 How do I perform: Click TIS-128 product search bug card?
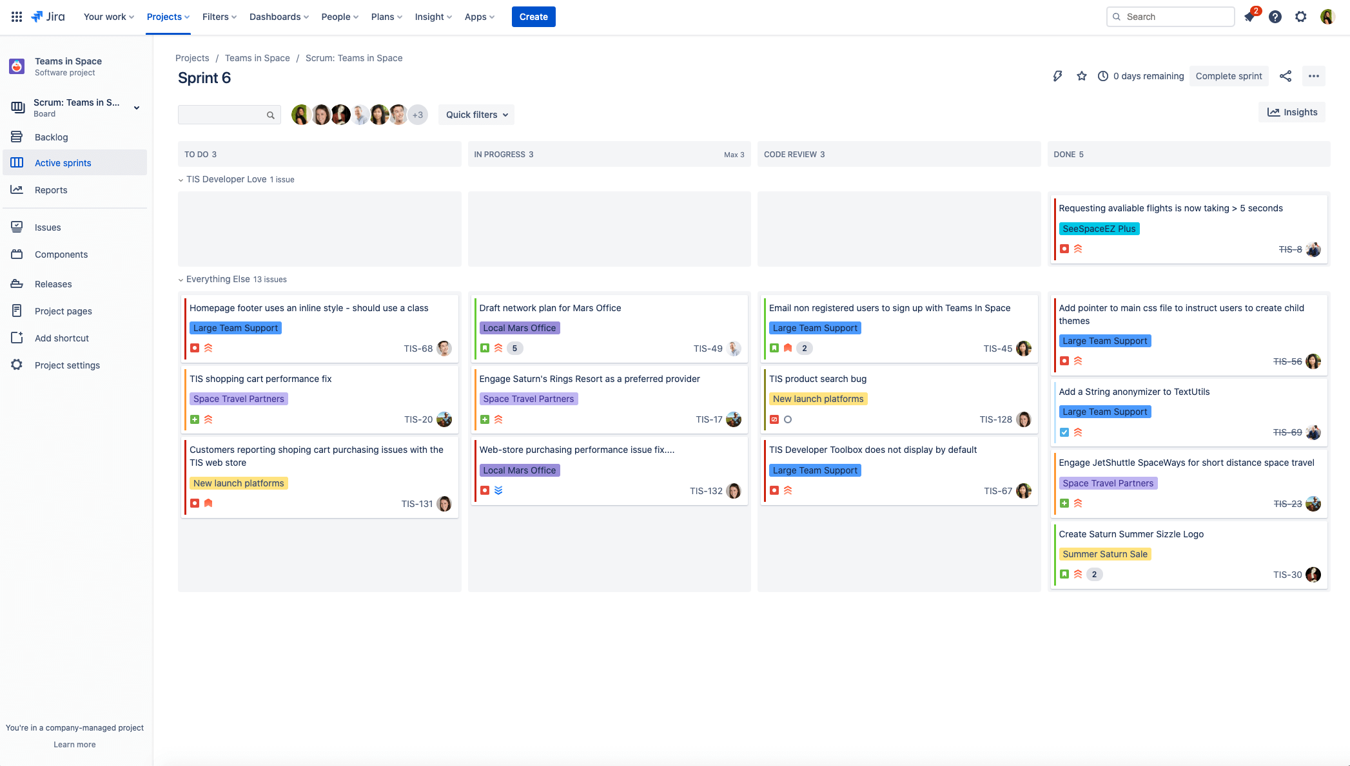(x=897, y=398)
